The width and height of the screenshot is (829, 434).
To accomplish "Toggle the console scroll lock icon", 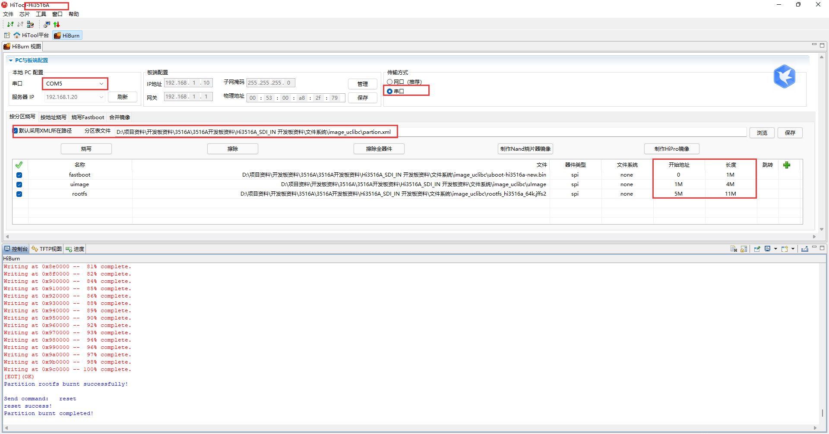I will pos(744,249).
